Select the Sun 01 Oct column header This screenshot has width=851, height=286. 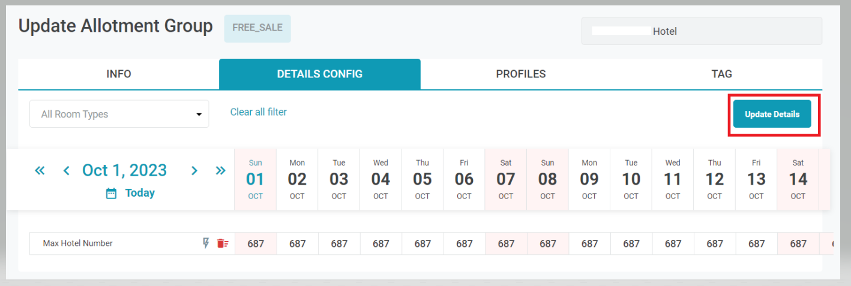coord(255,179)
